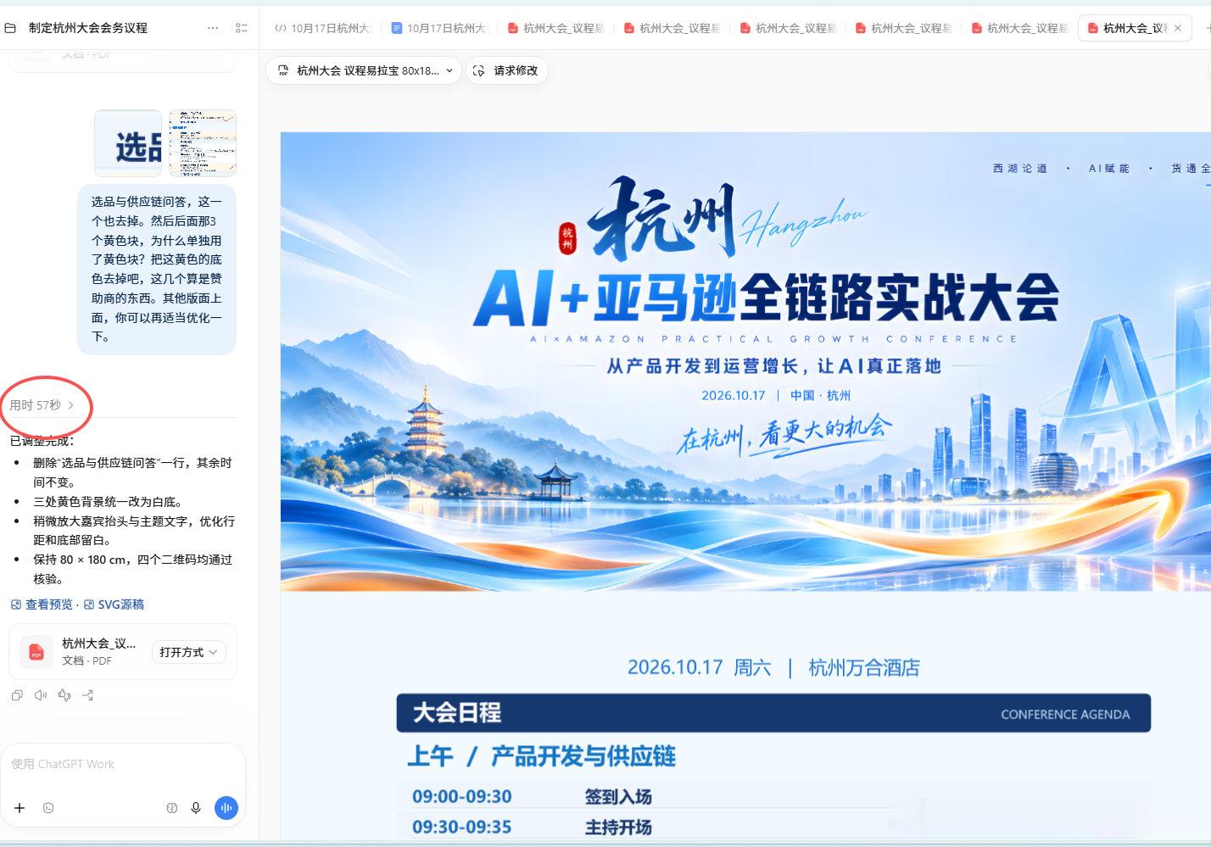This screenshot has width=1211, height=847.
Task: Open the three-dot more options menu
Action: tap(213, 28)
